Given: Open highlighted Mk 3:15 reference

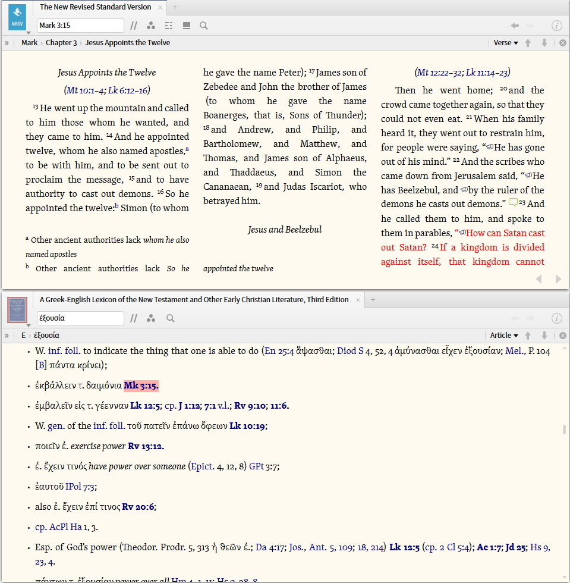Looking at the screenshot, I should (x=141, y=385).
